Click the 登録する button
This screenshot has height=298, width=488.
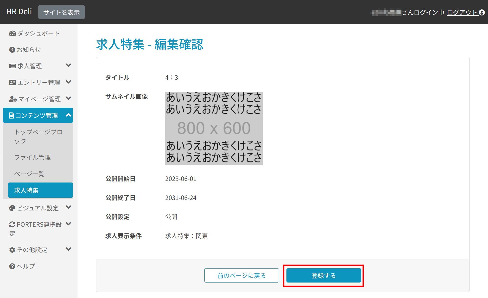324,275
